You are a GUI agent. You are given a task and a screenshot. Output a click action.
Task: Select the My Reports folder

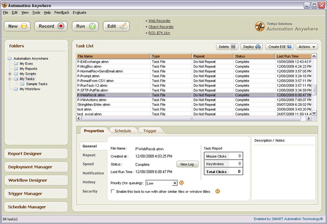pos(28,69)
